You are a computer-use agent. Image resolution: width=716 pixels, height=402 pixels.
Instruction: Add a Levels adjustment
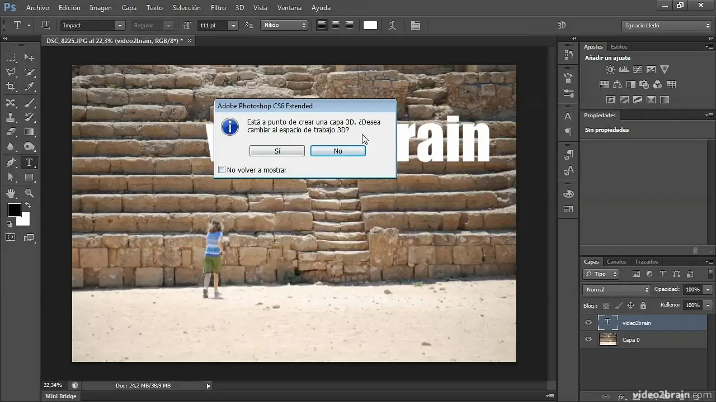click(624, 70)
